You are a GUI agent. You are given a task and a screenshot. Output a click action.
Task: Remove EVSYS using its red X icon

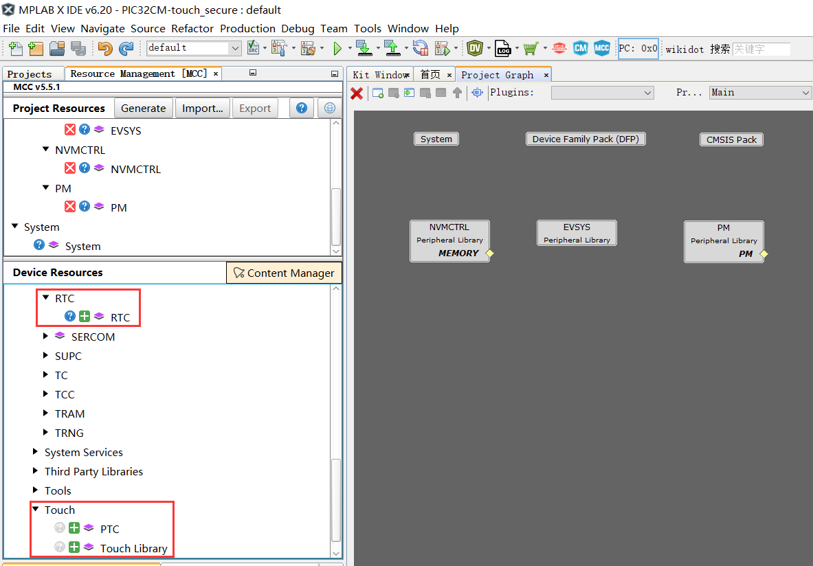(70, 129)
